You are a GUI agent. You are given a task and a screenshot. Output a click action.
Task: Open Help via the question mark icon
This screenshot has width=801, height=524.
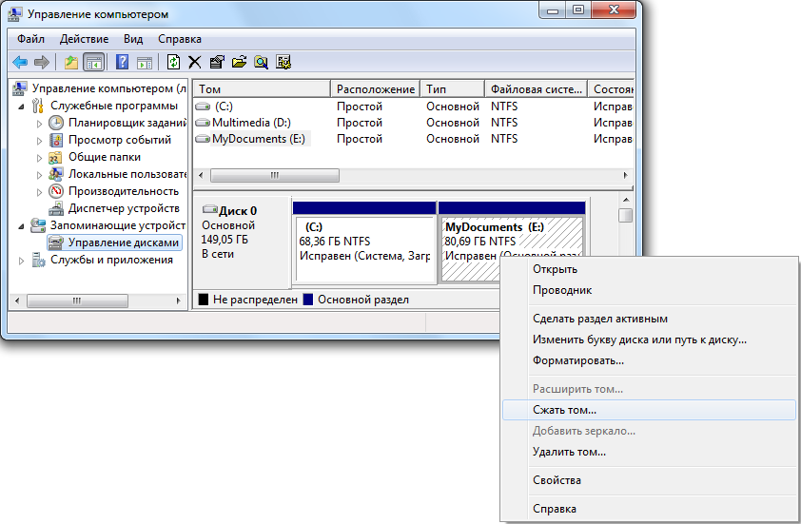click(122, 63)
